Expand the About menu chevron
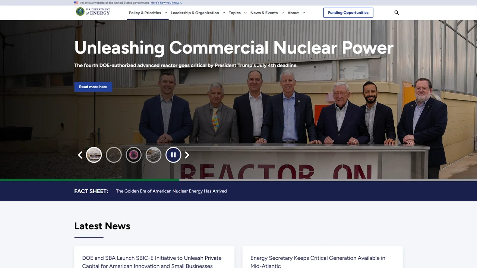The width and height of the screenshot is (477, 268). coord(304,13)
